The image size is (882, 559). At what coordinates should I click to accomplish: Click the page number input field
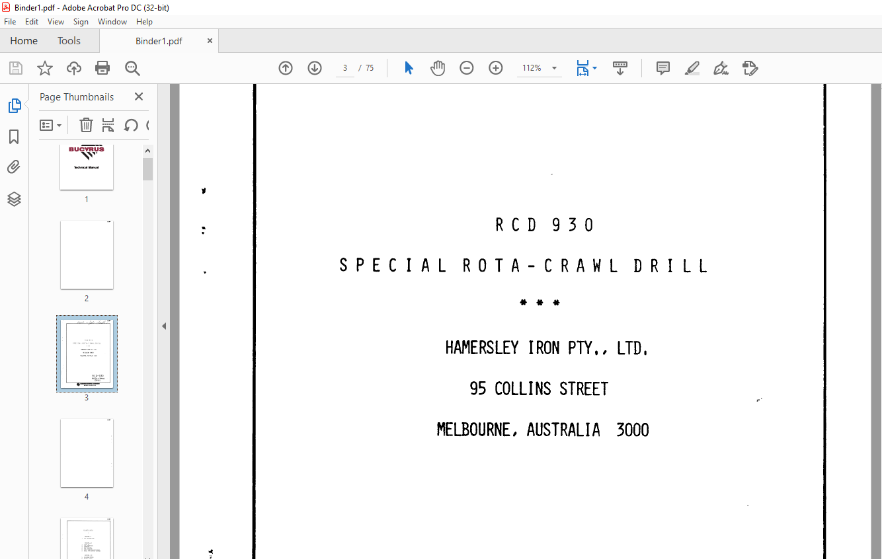(345, 68)
